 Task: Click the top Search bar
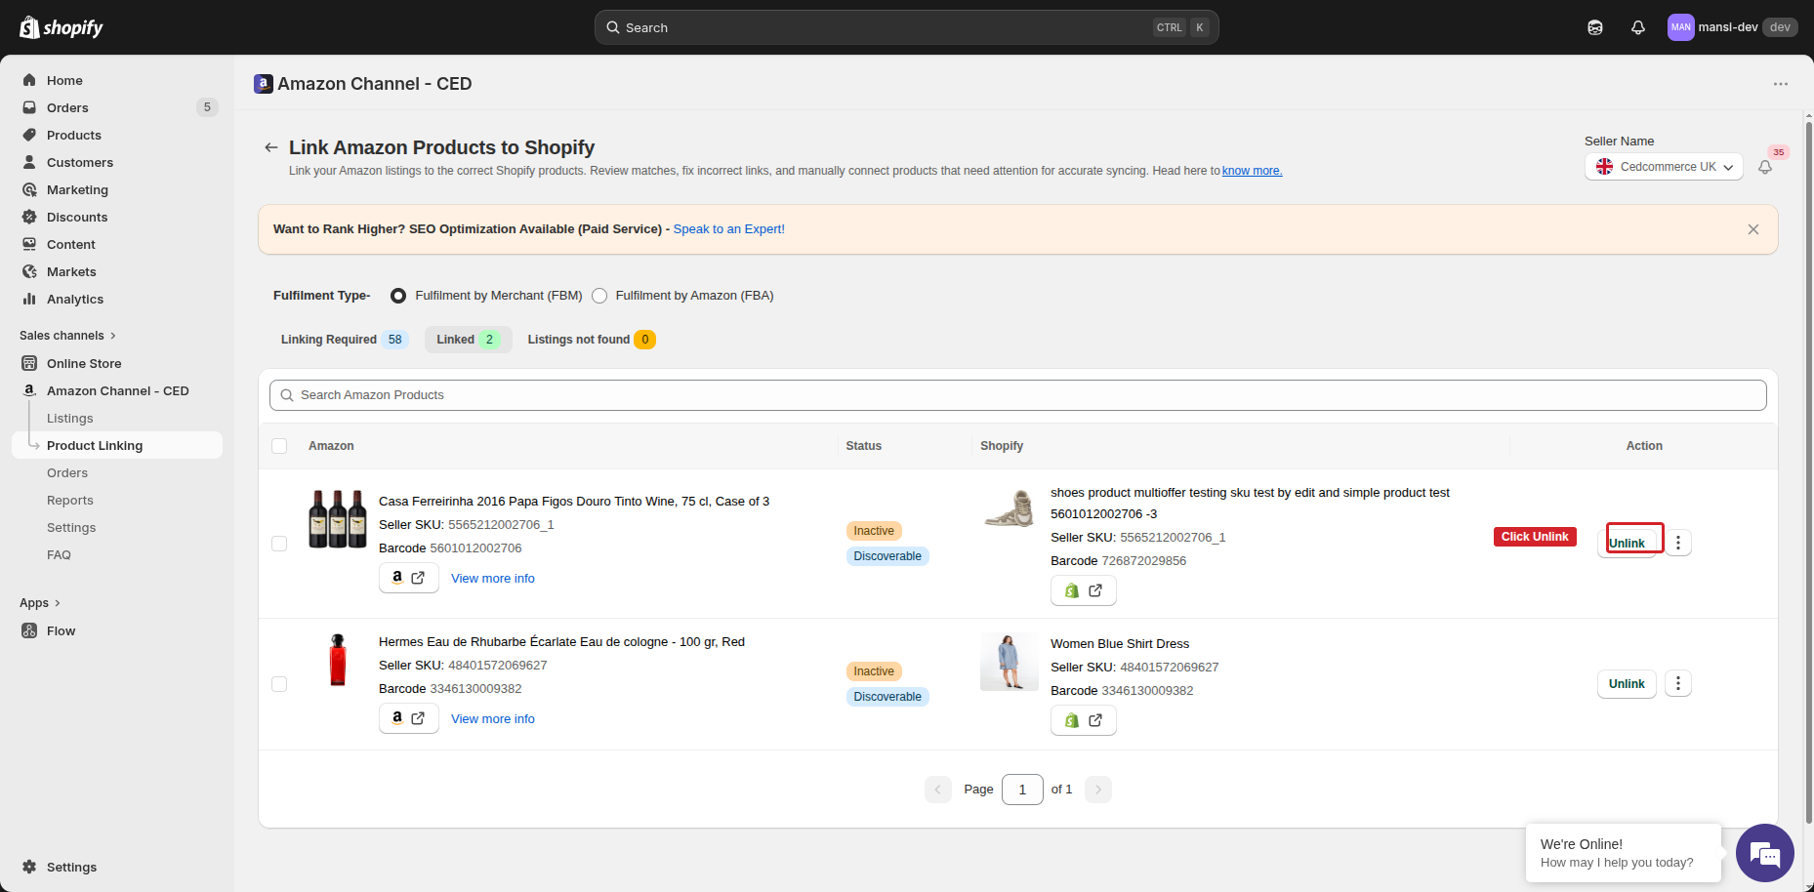click(906, 27)
